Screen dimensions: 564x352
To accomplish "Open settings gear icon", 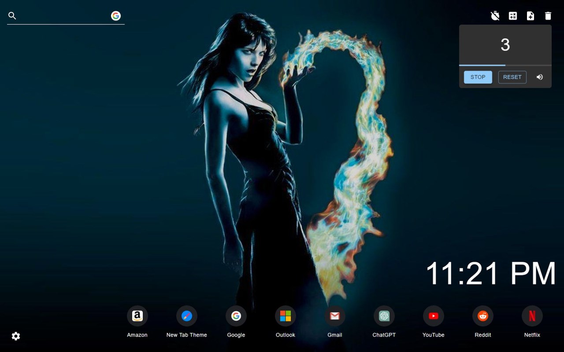I will click(x=16, y=336).
